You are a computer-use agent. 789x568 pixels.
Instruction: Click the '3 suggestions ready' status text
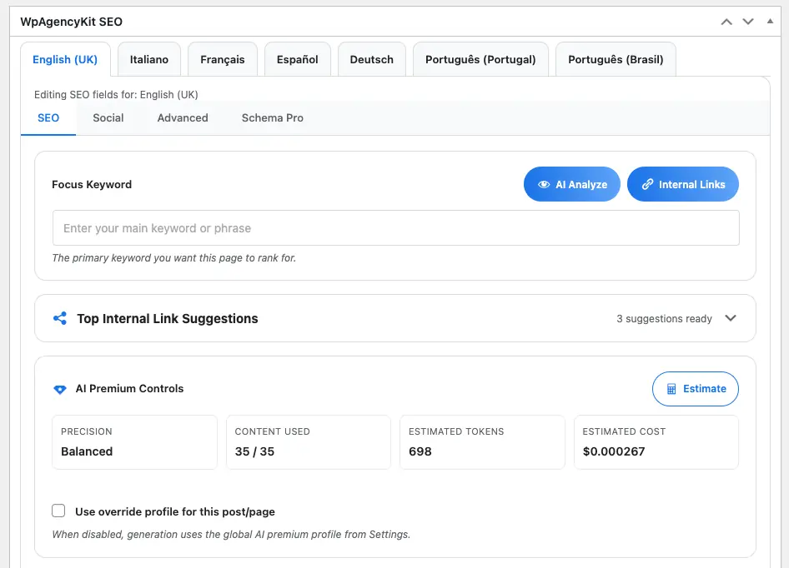coord(664,319)
